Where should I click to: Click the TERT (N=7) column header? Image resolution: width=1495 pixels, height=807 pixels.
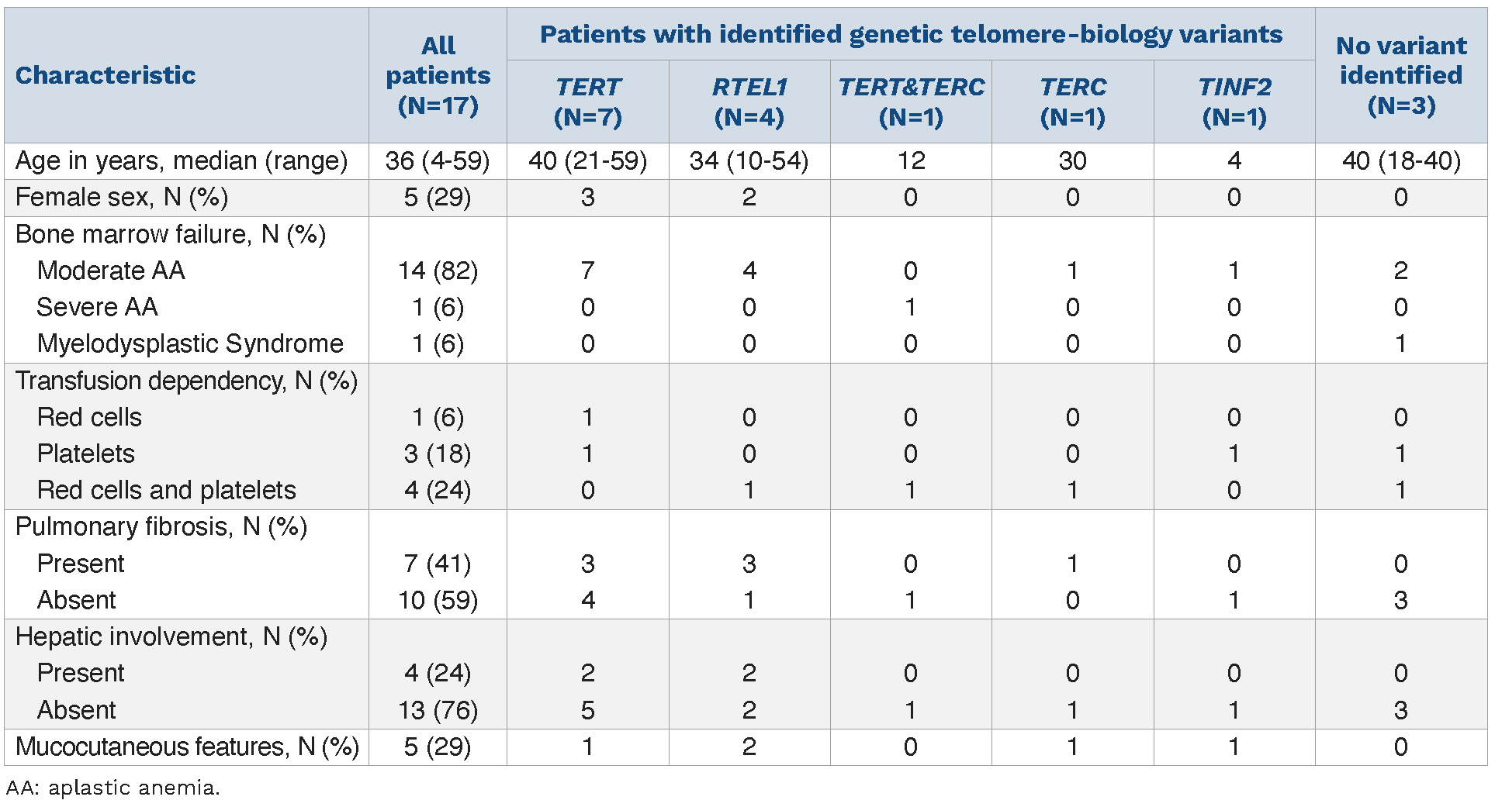pos(587,102)
